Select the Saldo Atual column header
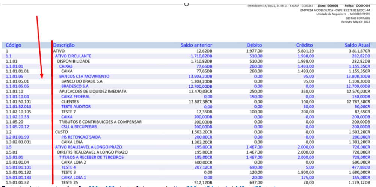The height and width of the screenshot is (187, 376). click(357, 45)
